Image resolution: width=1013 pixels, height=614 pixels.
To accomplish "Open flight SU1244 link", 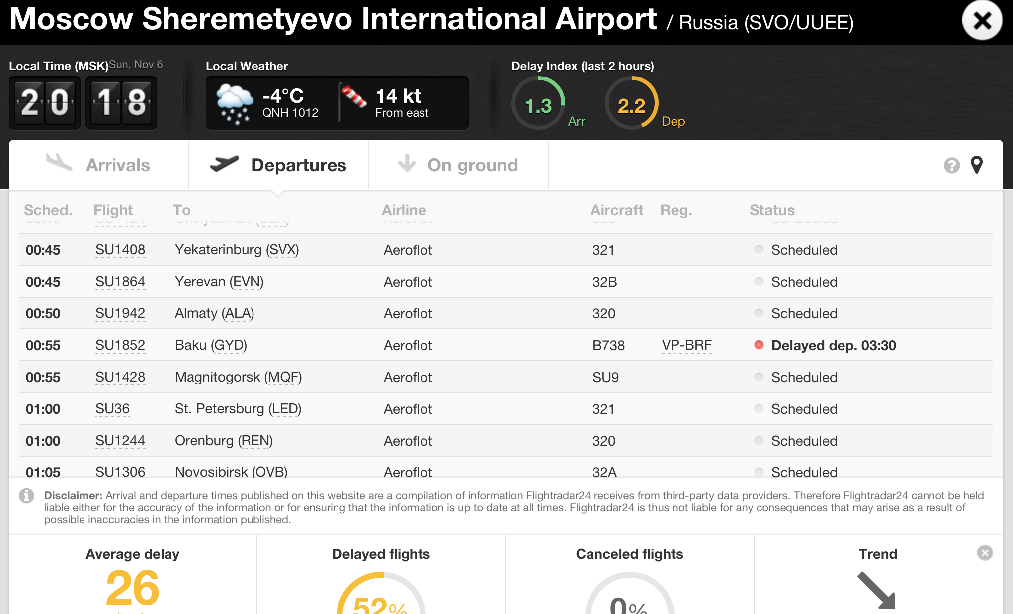I will click(120, 441).
